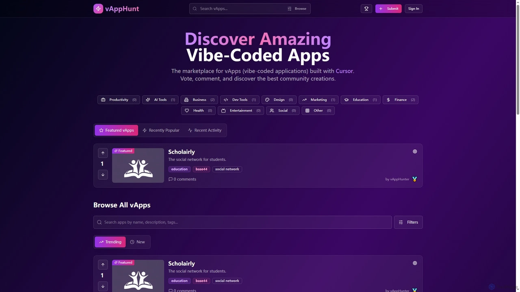Filter by Finance category

(x=401, y=100)
